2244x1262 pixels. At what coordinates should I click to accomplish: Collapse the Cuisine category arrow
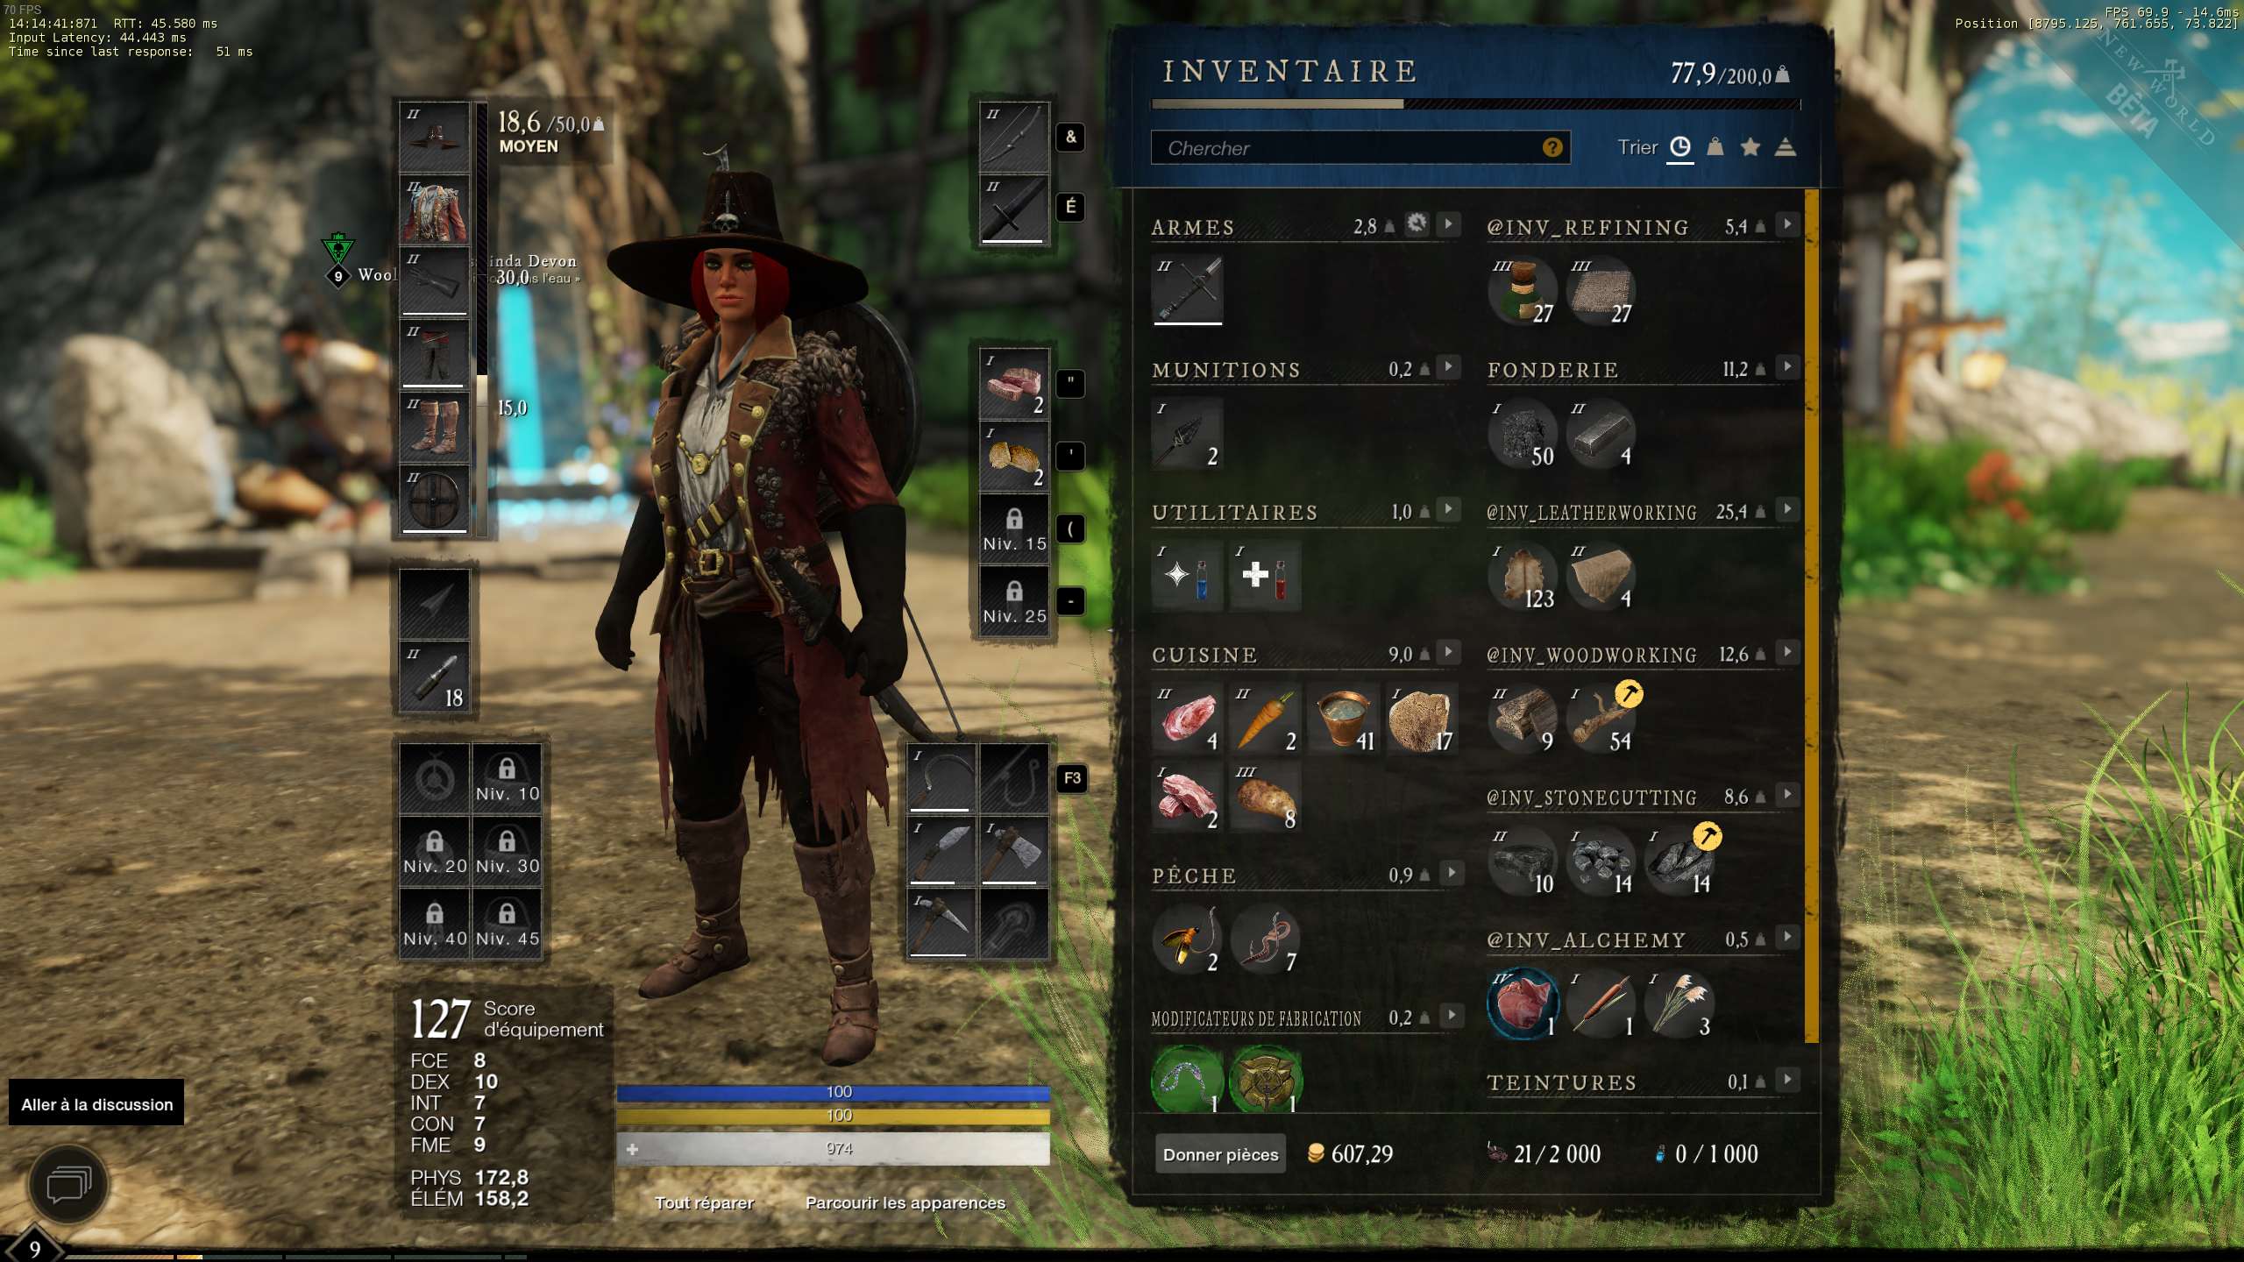[1449, 652]
